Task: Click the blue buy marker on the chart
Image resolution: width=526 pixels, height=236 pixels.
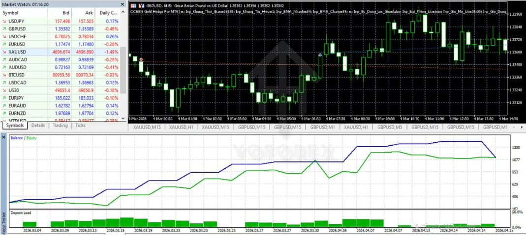Action: pyautogui.click(x=320, y=54)
